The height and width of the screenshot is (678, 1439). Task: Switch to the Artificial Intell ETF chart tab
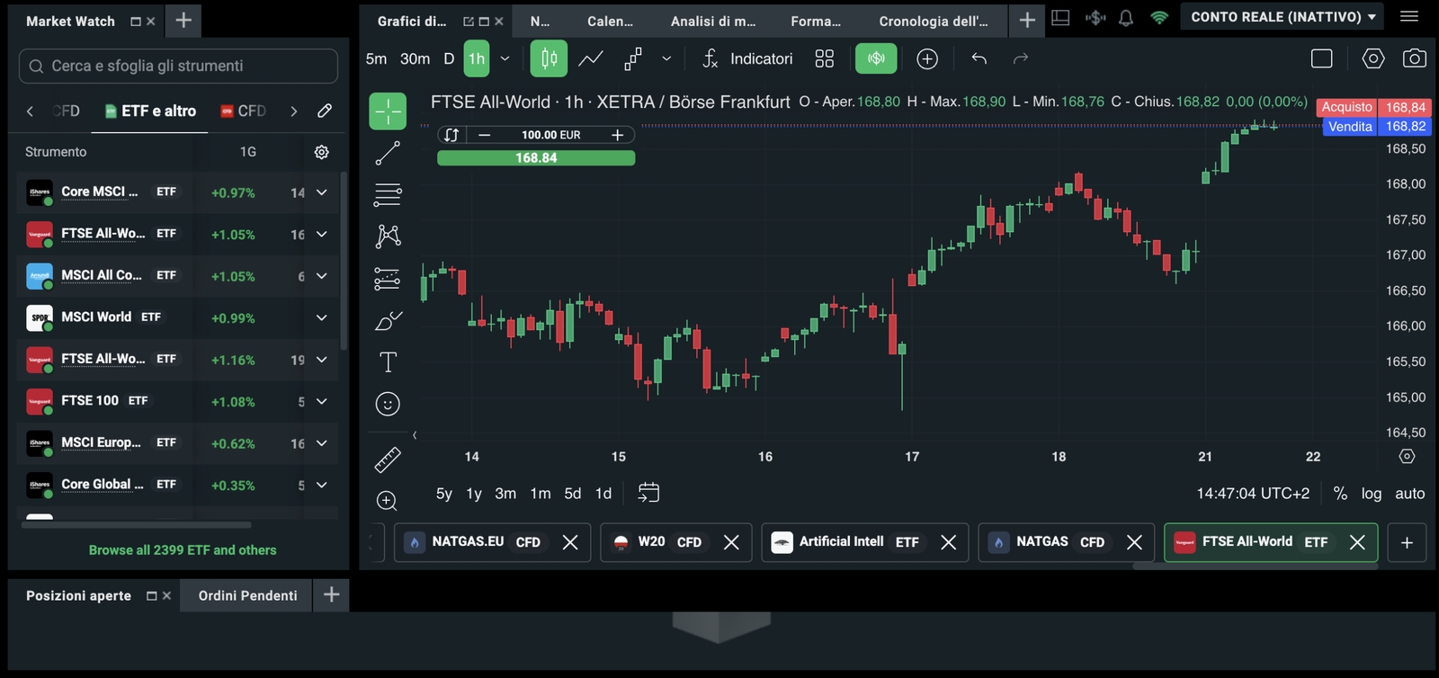[x=864, y=542]
